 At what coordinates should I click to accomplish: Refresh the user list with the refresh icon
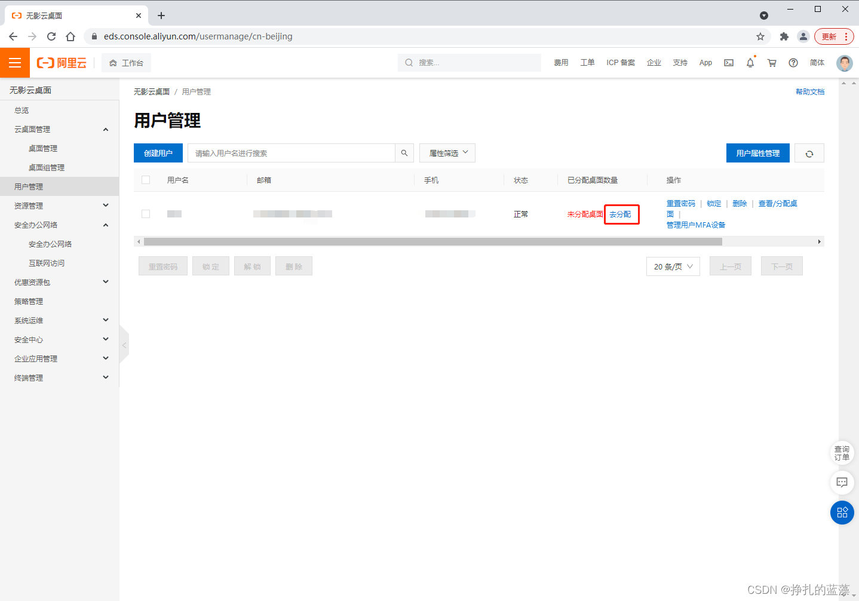pos(809,153)
